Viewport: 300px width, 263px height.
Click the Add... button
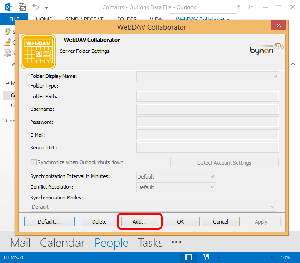[x=140, y=222]
